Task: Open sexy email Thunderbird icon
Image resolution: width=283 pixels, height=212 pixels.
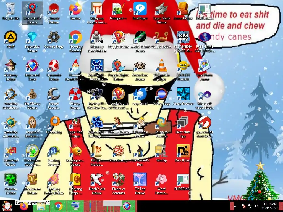Action: click(x=140, y=97)
